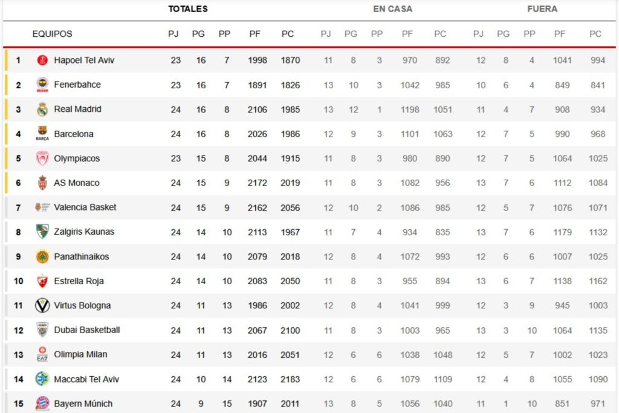619x413 pixels.
Task: Click the Zalgiris Kaunas green logo
Action: [x=42, y=232]
